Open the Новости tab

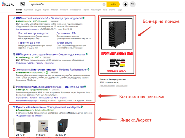point(64,10)
